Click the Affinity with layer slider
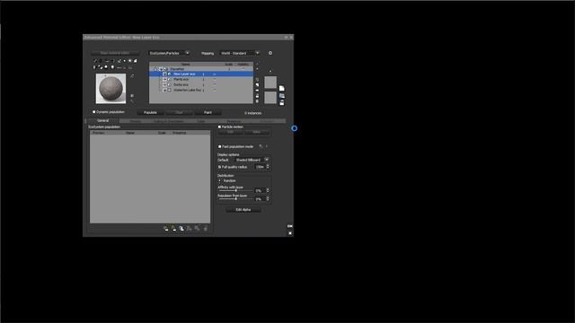575x323 pixels. coord(235,190)
